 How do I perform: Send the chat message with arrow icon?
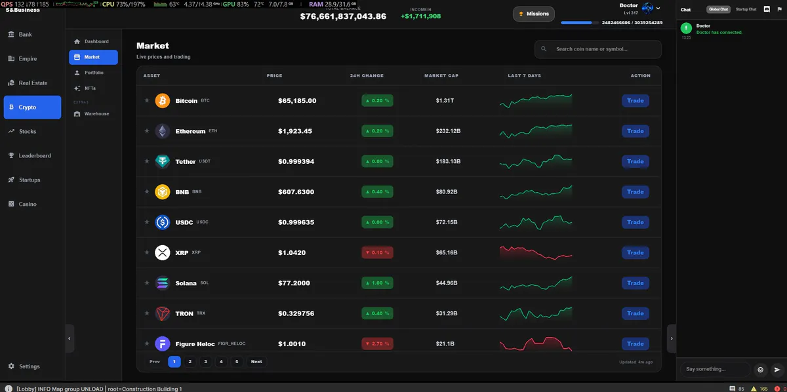[x=777, y=369]
